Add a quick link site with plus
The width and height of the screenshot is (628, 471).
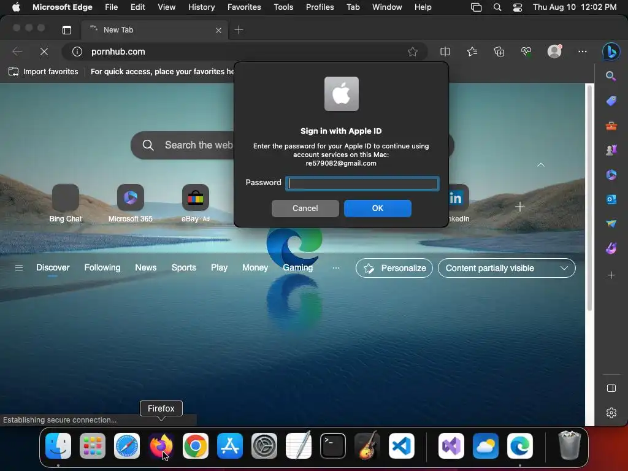520,207
